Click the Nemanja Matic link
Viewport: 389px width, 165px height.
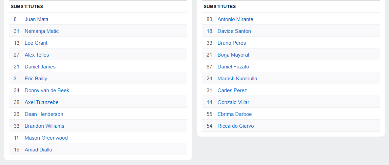[x=42, y=31]
